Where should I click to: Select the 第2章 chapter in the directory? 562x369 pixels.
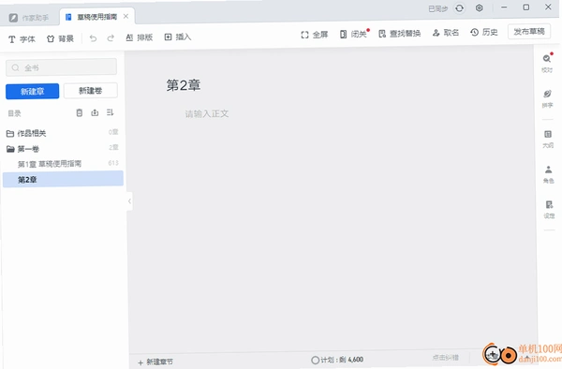pos(63,179)
